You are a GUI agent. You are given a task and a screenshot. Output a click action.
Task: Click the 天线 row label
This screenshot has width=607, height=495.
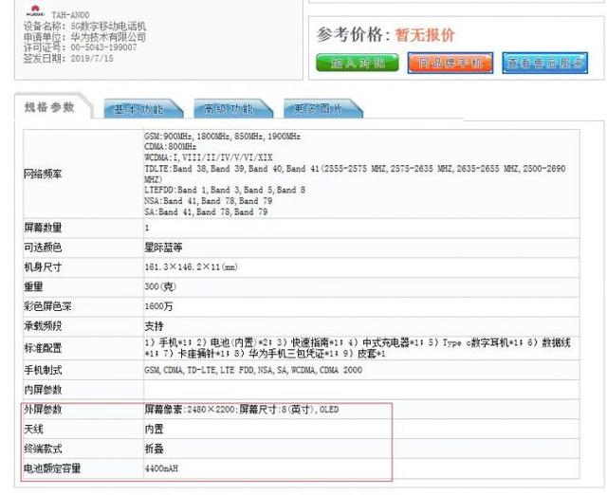click(x=33, y=430)
